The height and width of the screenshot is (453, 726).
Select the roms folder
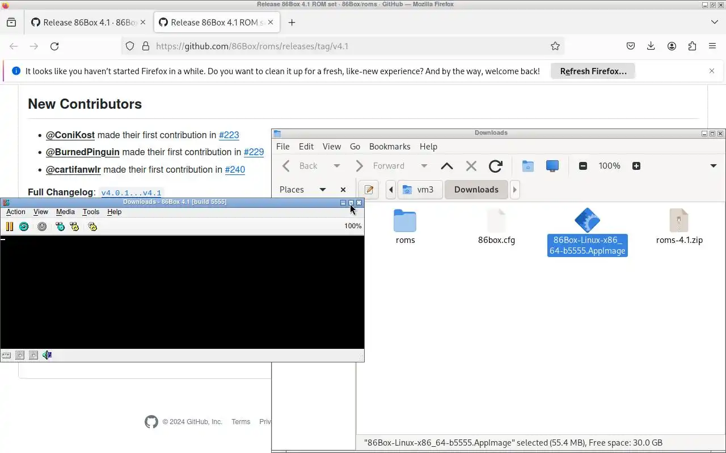405,227
